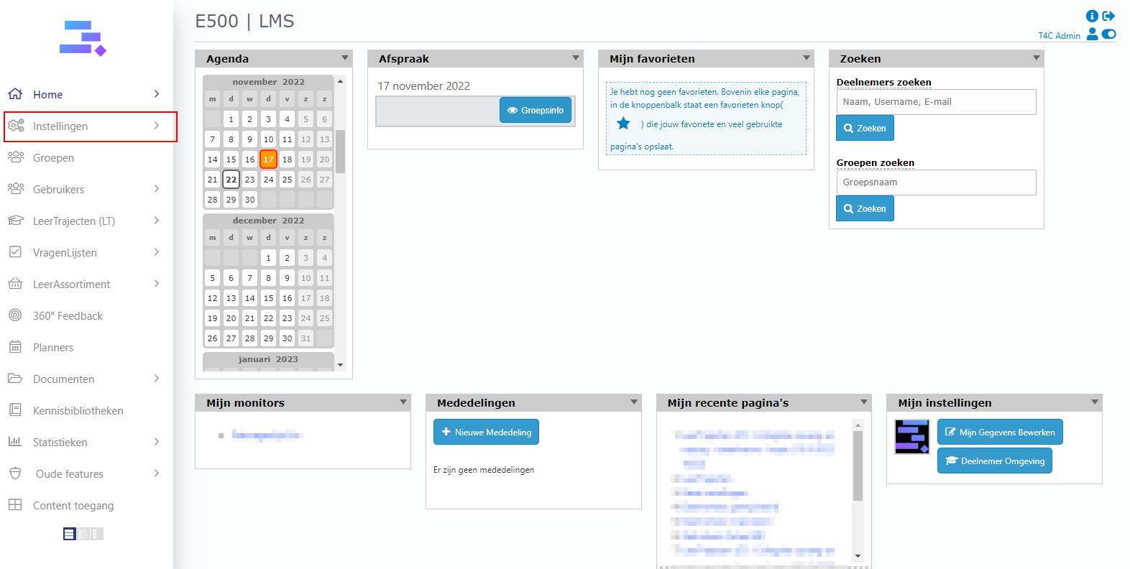1130x569 pixels.
Task: Open the user profile icon beside T4C Admin
Action: [1092, 34]
